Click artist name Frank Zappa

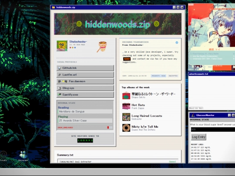pyautogui.click(x=138, y=108)
